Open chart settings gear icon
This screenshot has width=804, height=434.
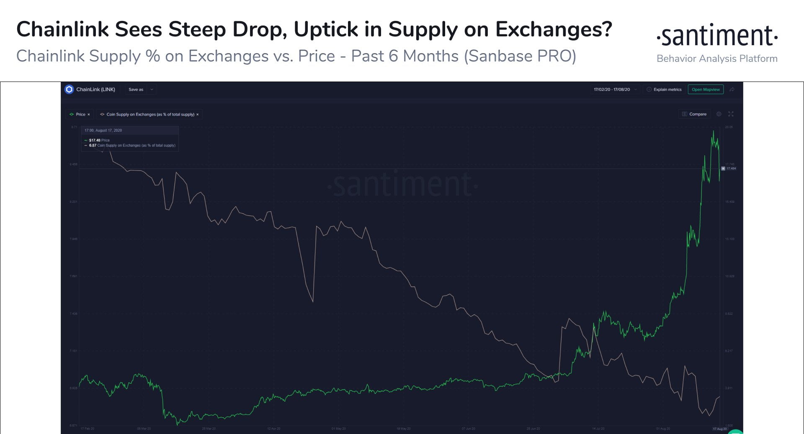click(x=719, y=114)
